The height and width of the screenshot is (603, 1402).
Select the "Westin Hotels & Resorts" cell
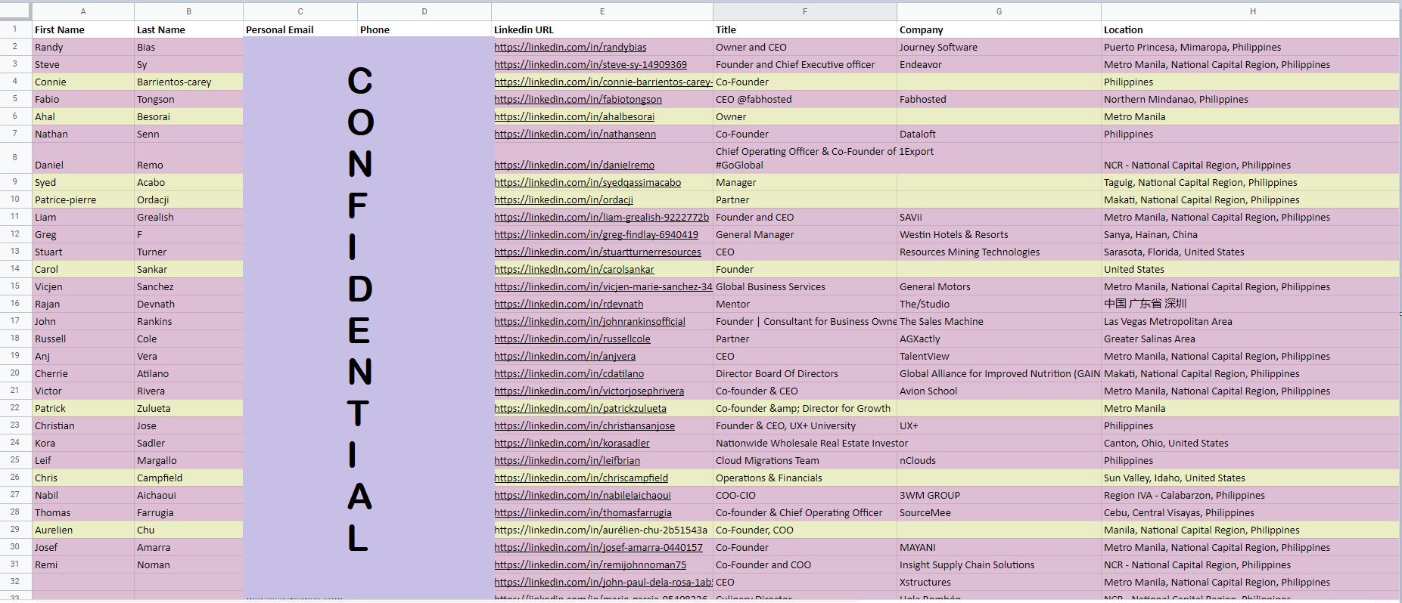(x=999, y=234)
